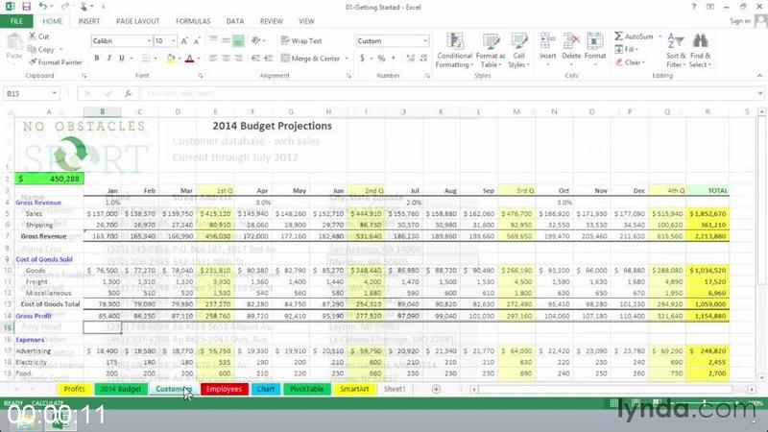Click the Insert Function fx icon
This screenshot has width=768, height=432.
128,93
